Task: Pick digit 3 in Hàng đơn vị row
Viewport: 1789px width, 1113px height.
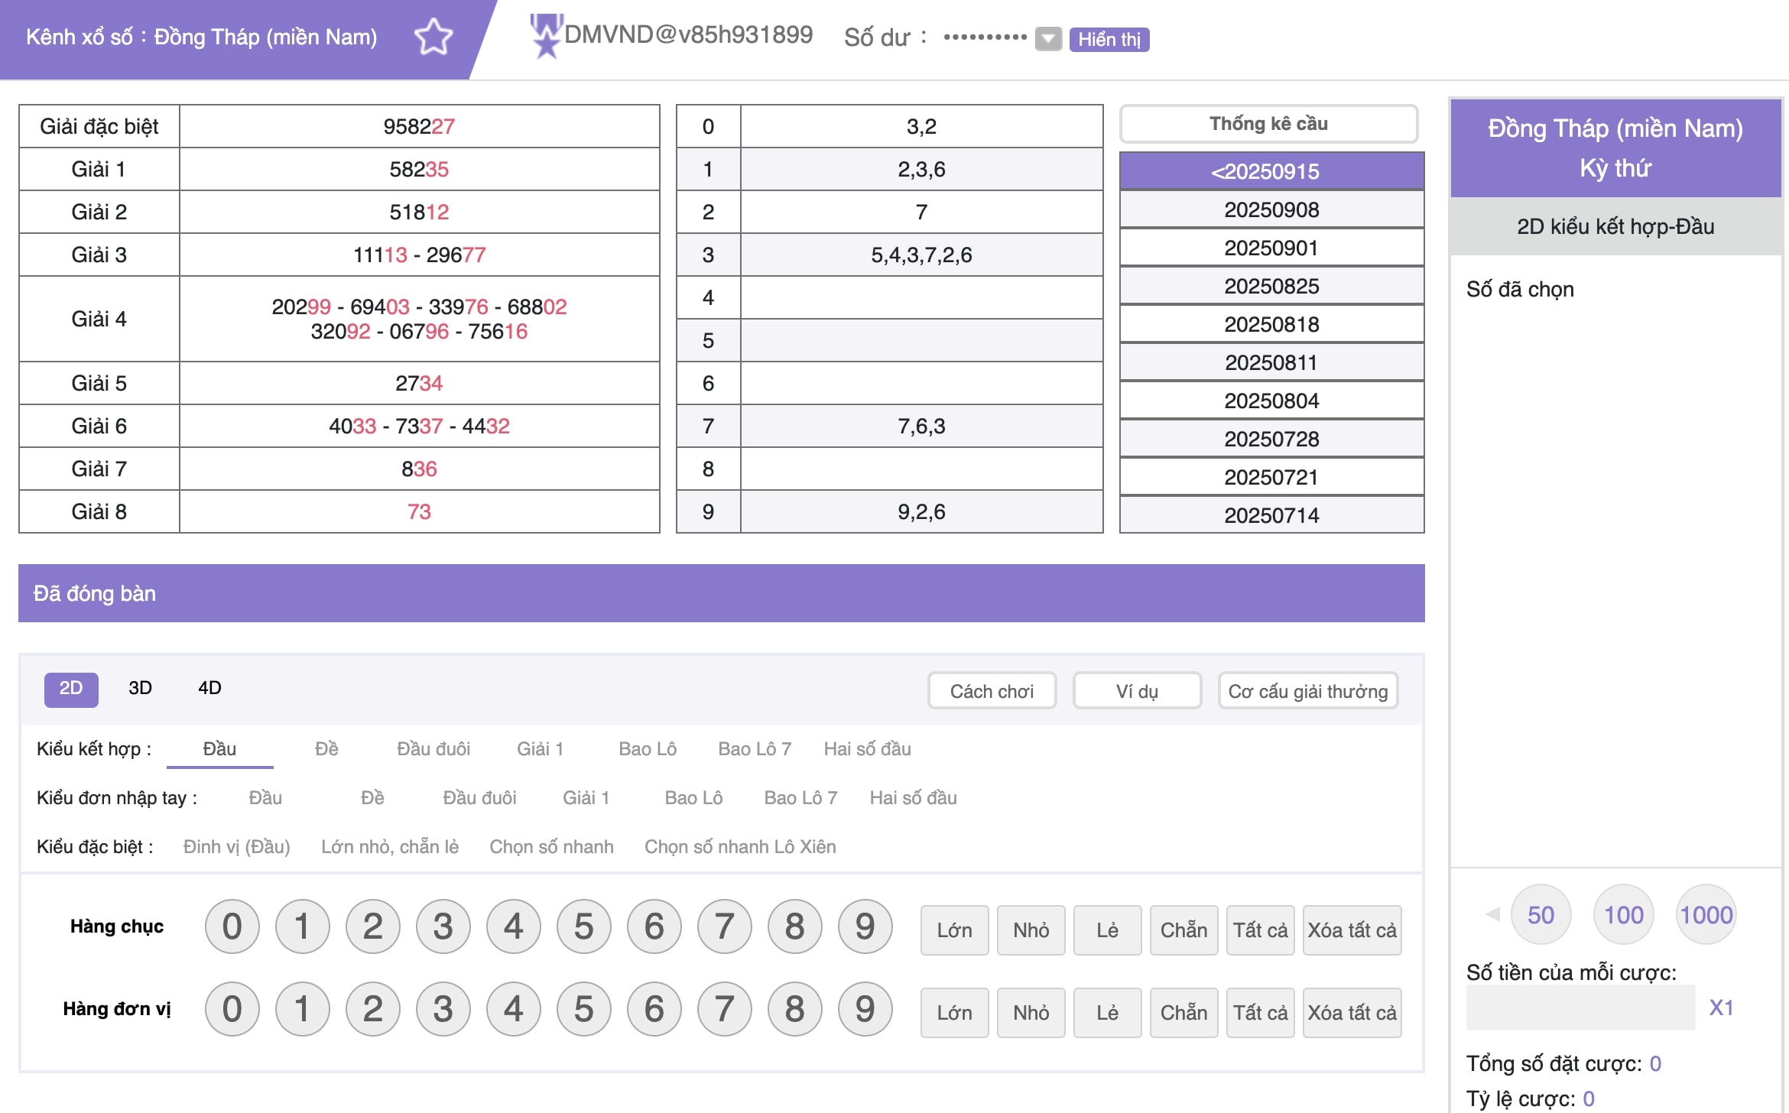Action: [x=443, y=1009]
